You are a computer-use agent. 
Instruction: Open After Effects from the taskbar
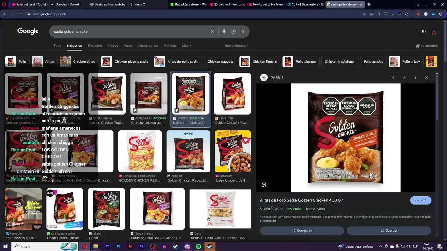point(141,246)
